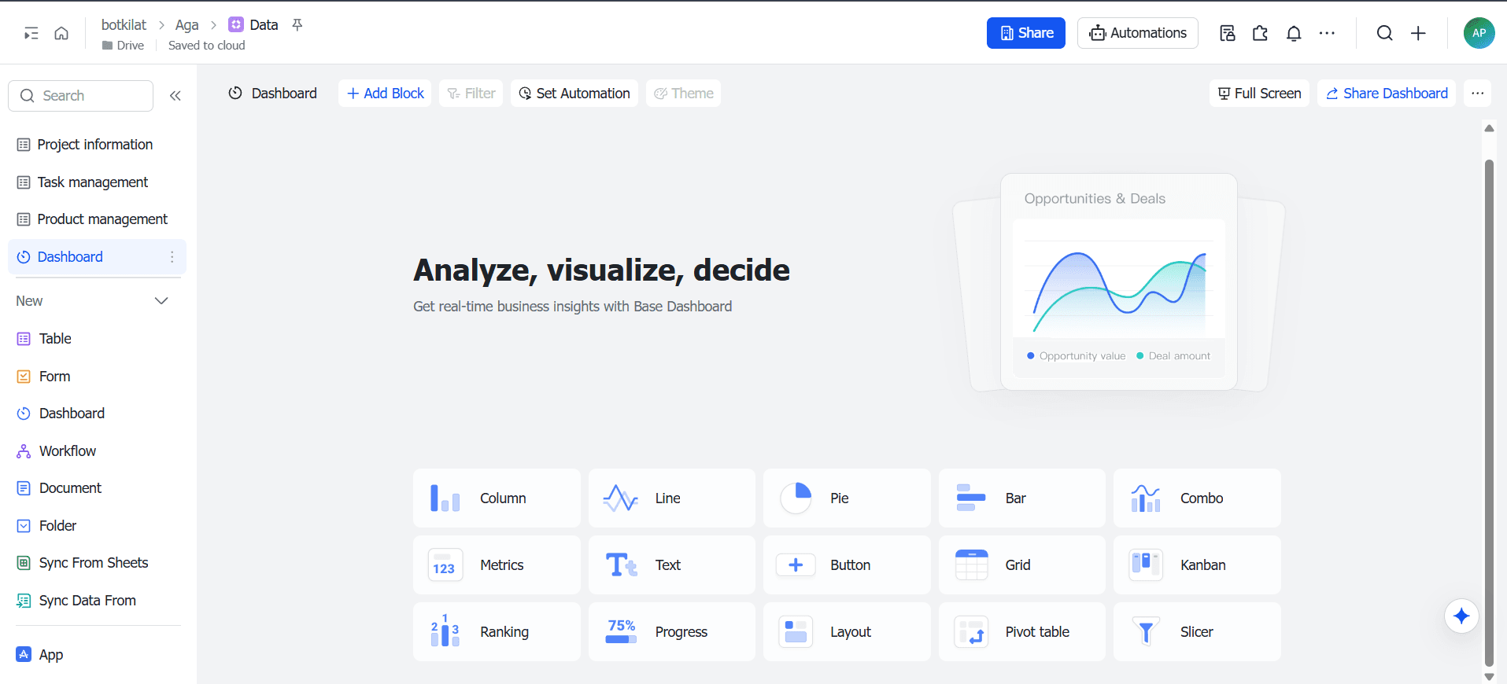
Task: Open Project information table
Action: (x=97, y=145)
